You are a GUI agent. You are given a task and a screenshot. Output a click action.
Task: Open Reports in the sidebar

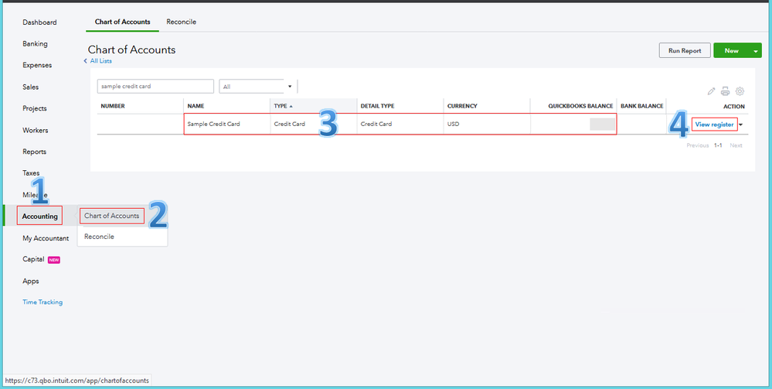coord(35,152)
